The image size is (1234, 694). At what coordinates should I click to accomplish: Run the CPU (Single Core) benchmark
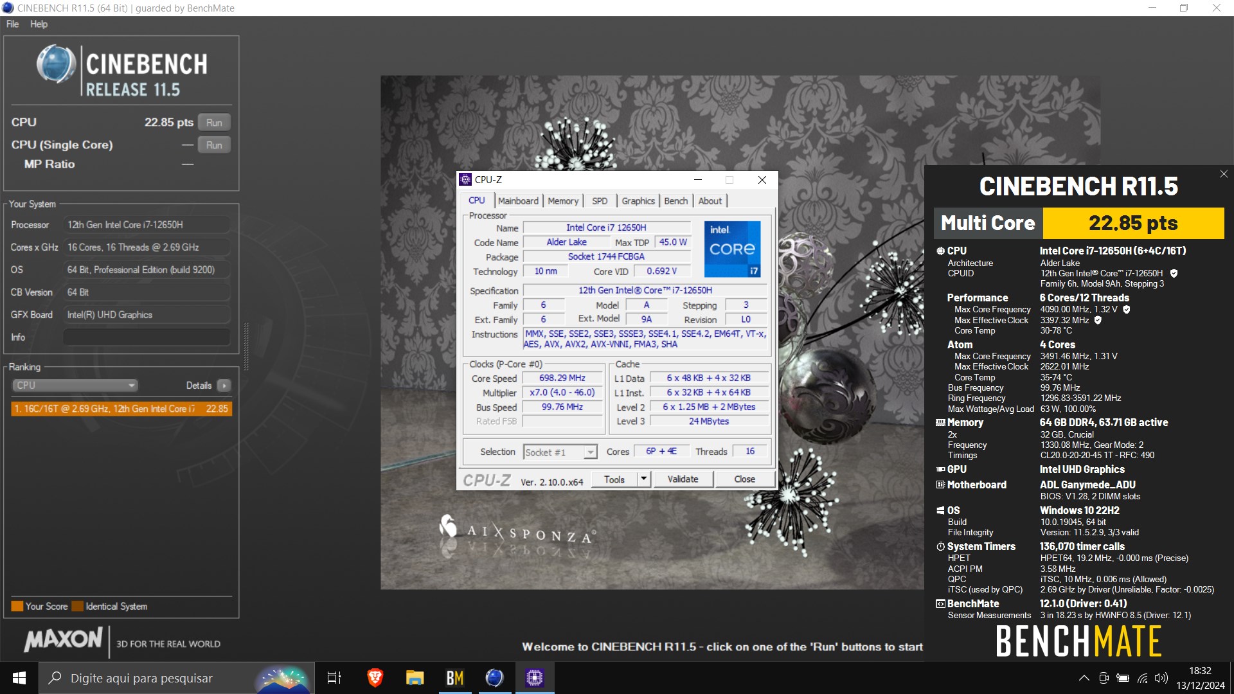[x=214, y=145]
